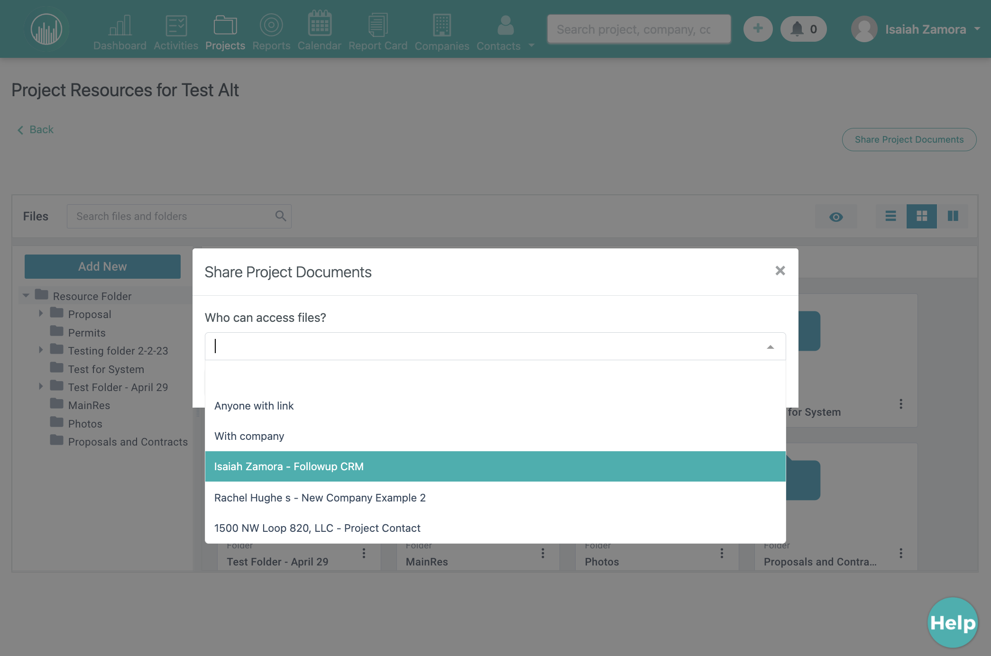The width and height of the screenshot is (991, 656).
Task: Go Back to previous page
Action: pos(36,129)
